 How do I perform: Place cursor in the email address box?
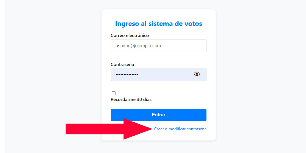[x=158, y=46]
